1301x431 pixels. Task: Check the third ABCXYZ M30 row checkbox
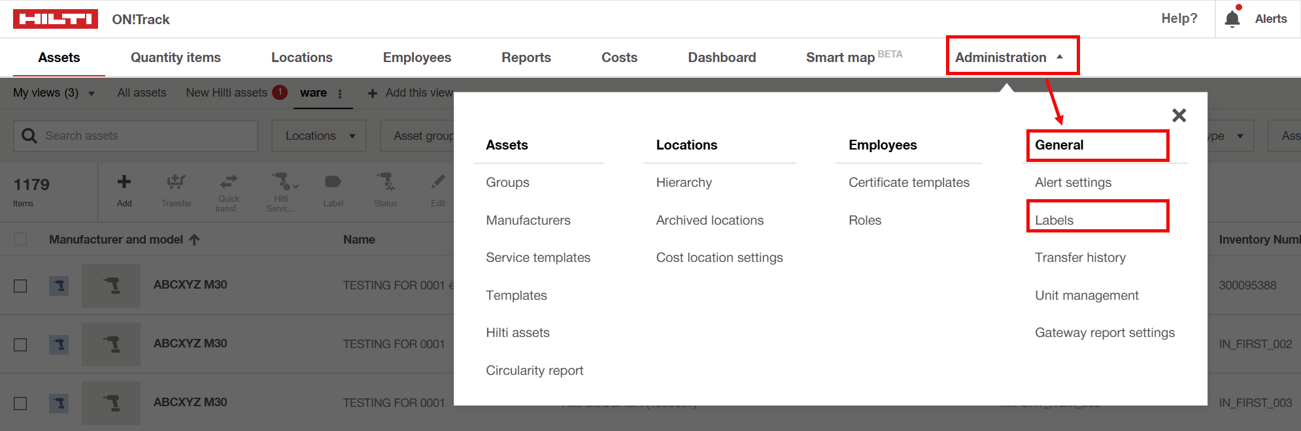[x=21, y=404]
